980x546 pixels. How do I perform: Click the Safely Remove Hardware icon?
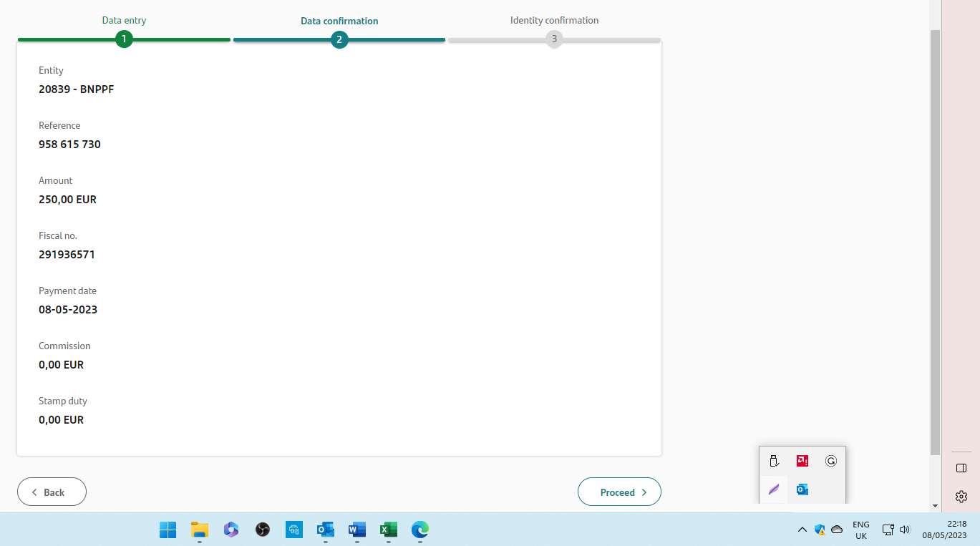coord(774,460)
